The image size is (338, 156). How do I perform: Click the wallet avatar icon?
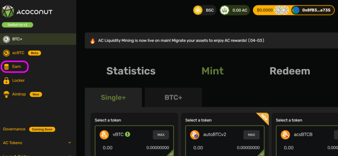[x=296, y=10]
